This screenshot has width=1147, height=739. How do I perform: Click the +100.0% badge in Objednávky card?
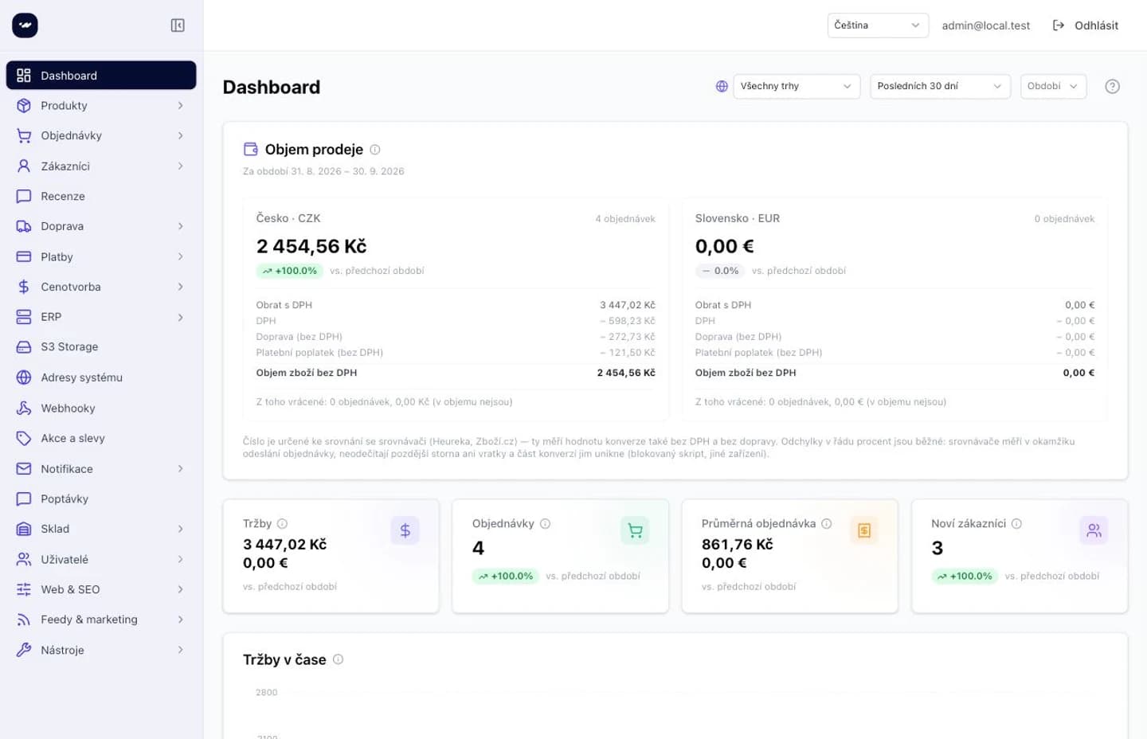pyautogui.click(x=506, y=576)
